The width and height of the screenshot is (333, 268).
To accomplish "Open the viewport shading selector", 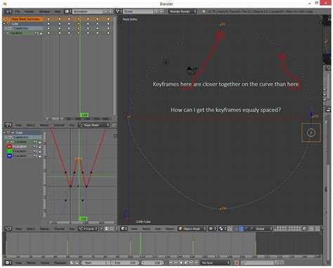I will (211, 229).
